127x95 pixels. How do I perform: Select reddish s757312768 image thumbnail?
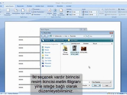click(x=84, y=50)
